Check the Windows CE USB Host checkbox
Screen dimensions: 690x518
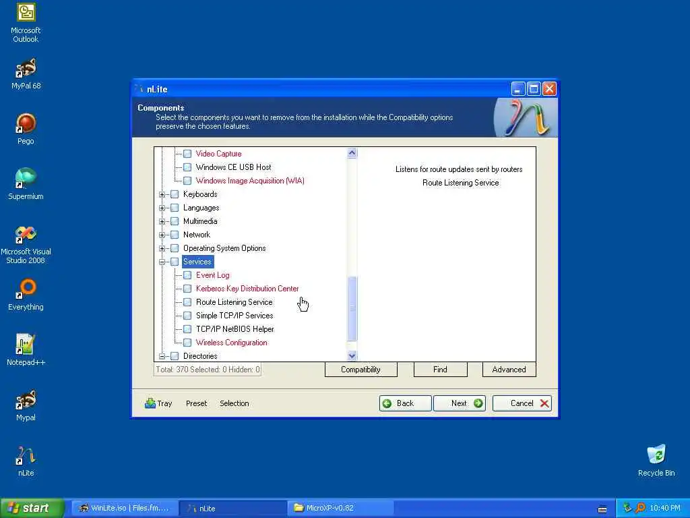(187, 167)
